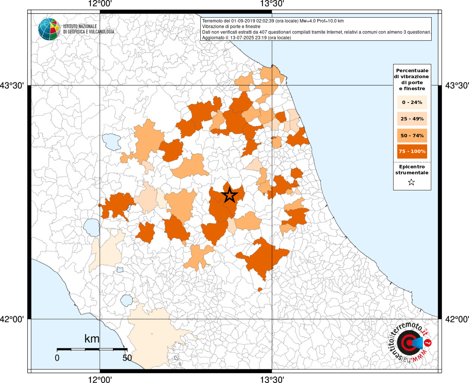Click the right 42°00' latitude label
Viewport: 469px width, 383px height.
(457, 319)
